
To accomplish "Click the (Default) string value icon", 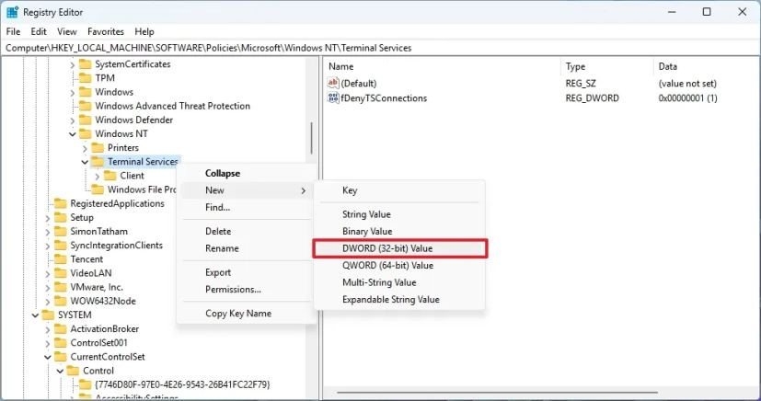I will click(x=333, y=84).
